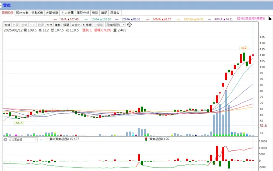Toggle the 融資 overlay button

pos(41,25)
